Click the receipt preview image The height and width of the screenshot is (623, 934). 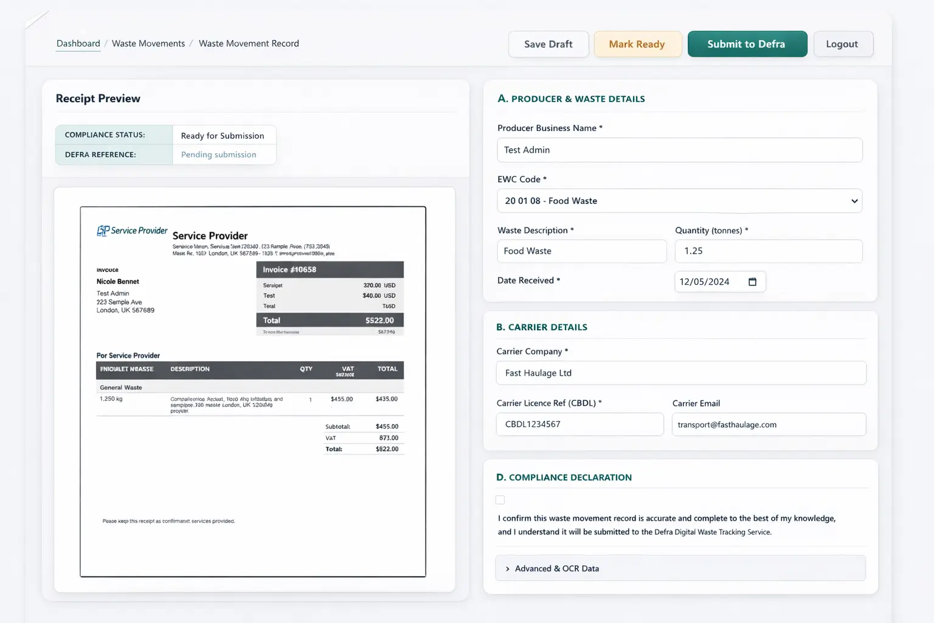click(x=252, y=391)
